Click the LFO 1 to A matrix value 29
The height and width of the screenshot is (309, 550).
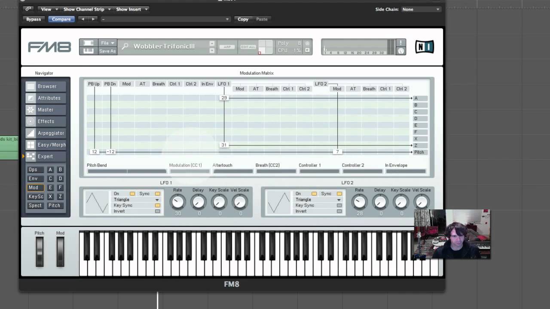[x=224, y=98]
